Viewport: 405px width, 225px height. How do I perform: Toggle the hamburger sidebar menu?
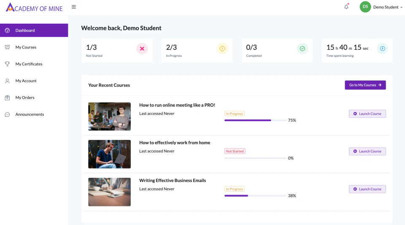(74, 7)
